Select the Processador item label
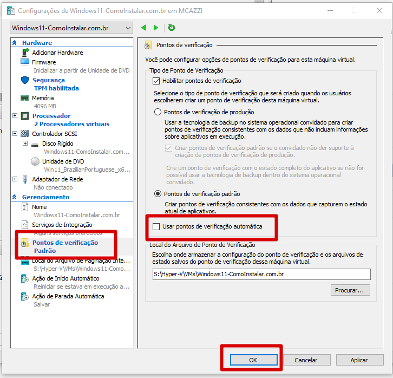The width and height of the screenshot is (393, 378). [51, 116]
